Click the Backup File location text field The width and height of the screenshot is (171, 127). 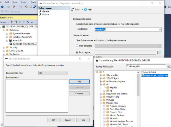click(x=146, y=66)
